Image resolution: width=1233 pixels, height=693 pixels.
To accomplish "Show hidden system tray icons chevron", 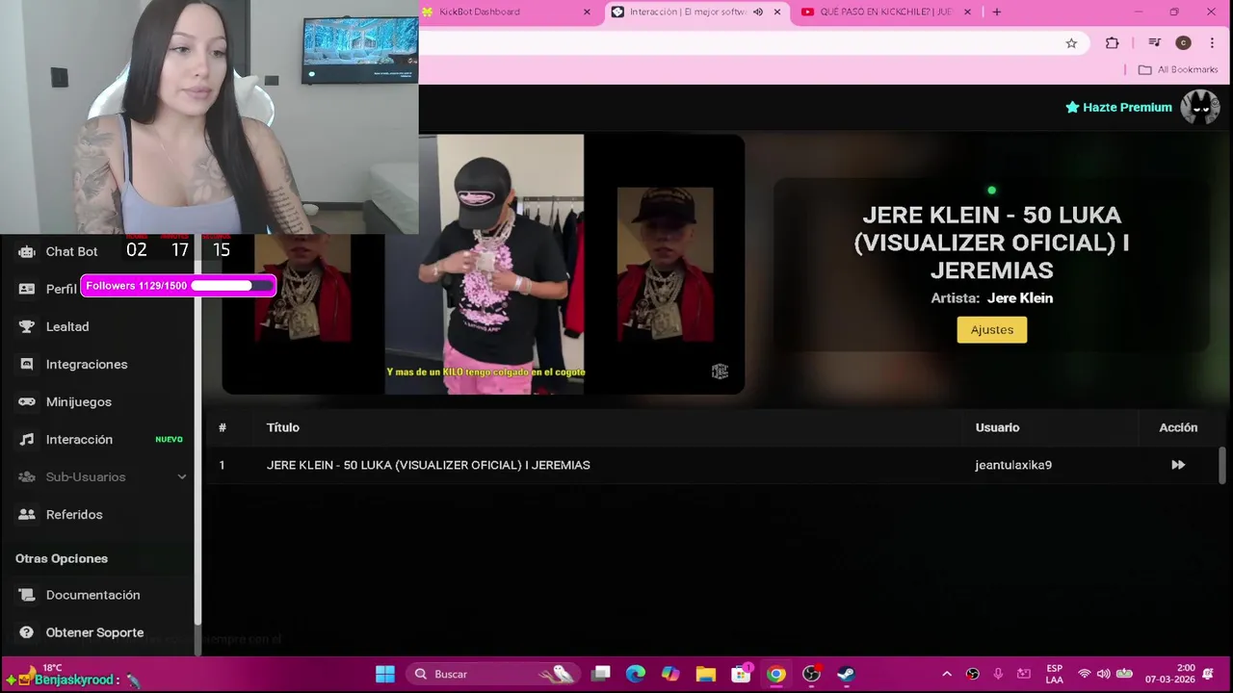I will [x=947, y=674].
